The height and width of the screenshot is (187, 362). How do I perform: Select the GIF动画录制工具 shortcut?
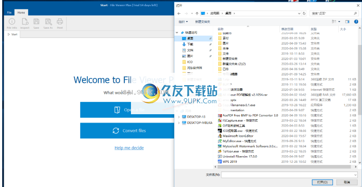tap(232, 126)
